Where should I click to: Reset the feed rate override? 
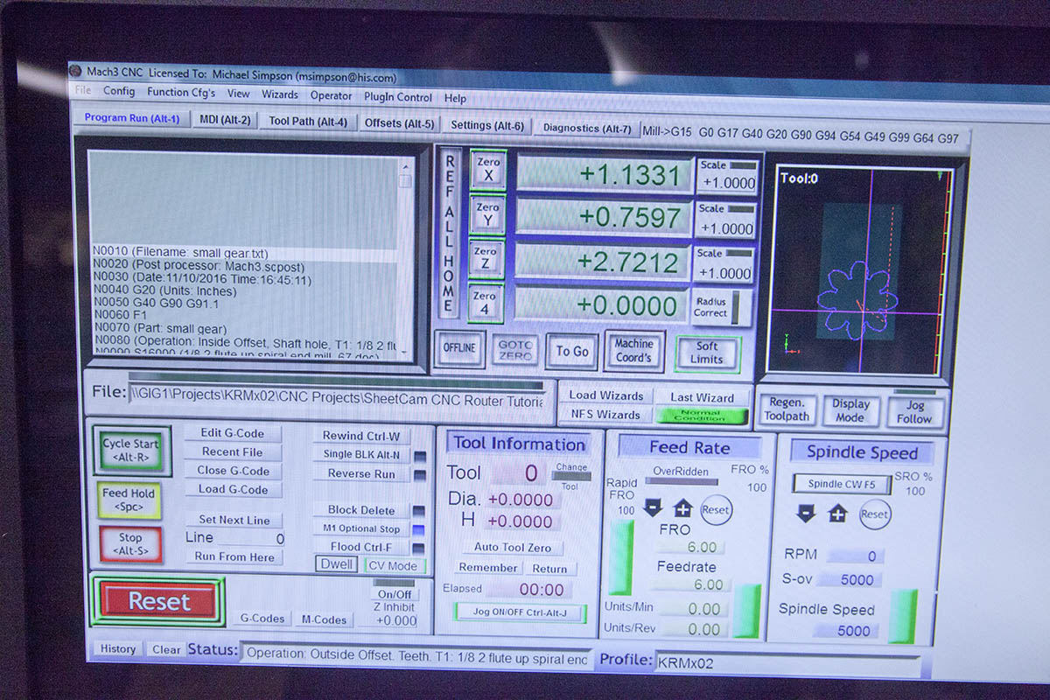716,509
